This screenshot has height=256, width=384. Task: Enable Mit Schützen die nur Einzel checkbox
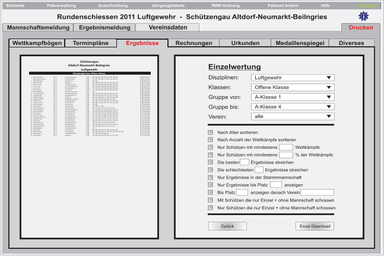(x=210, y=200)
